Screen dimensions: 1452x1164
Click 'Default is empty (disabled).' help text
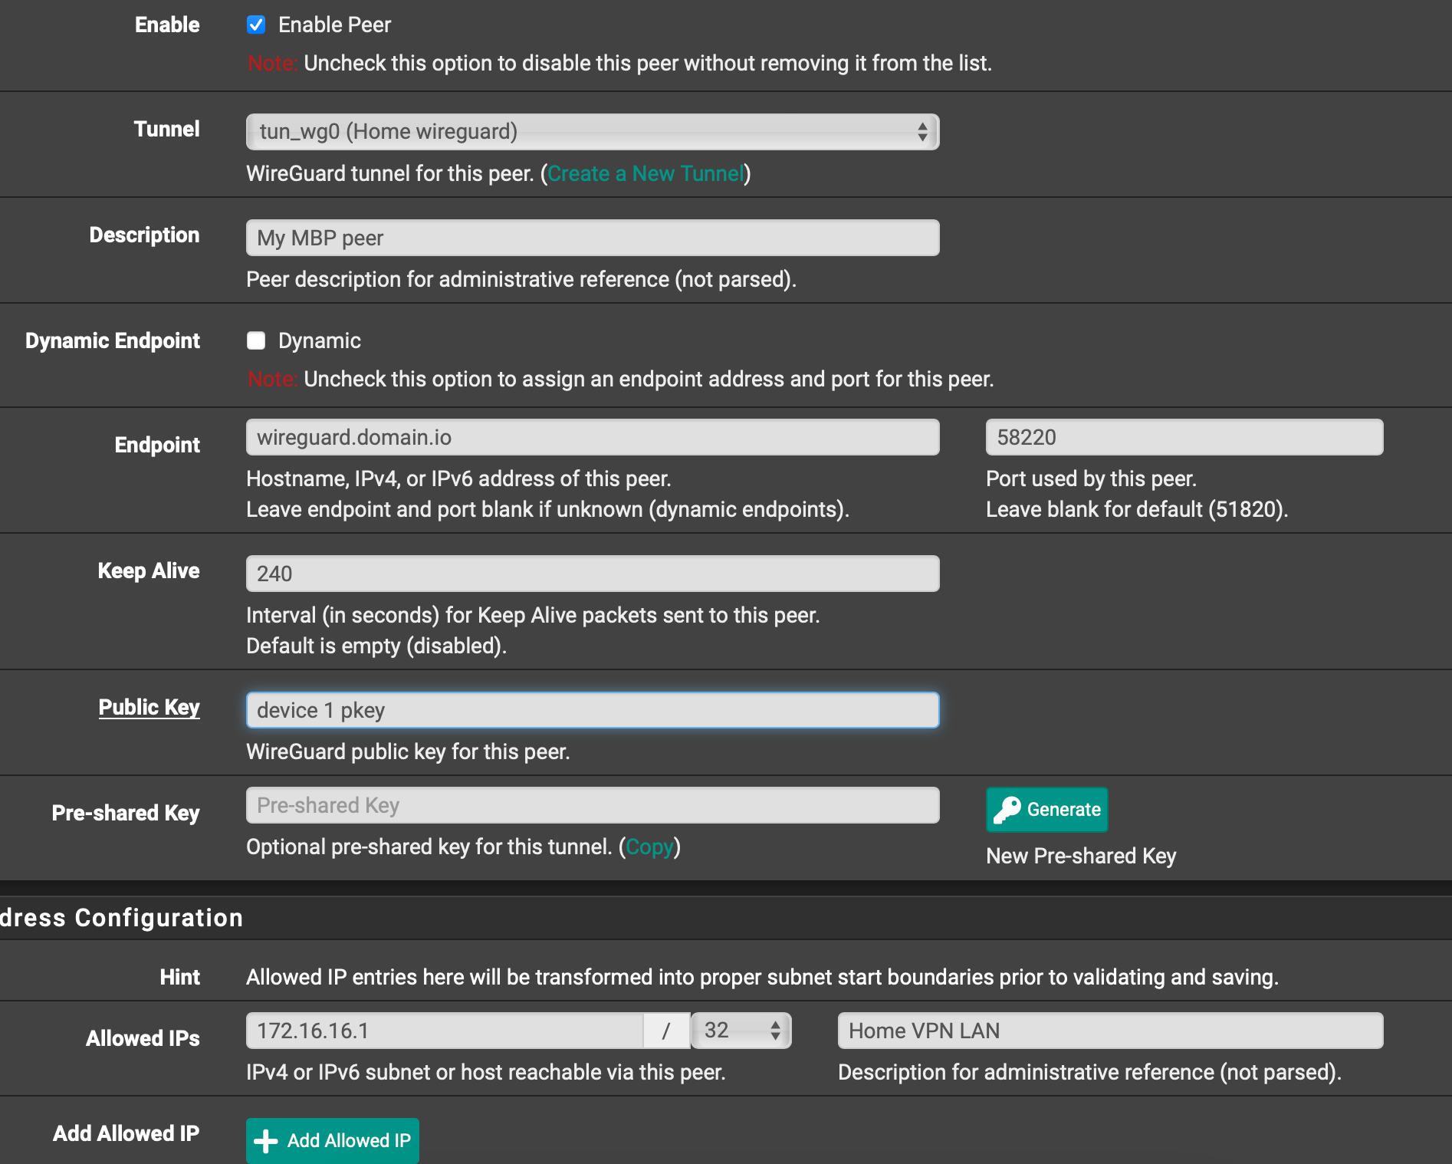click(x=376, y=646)
